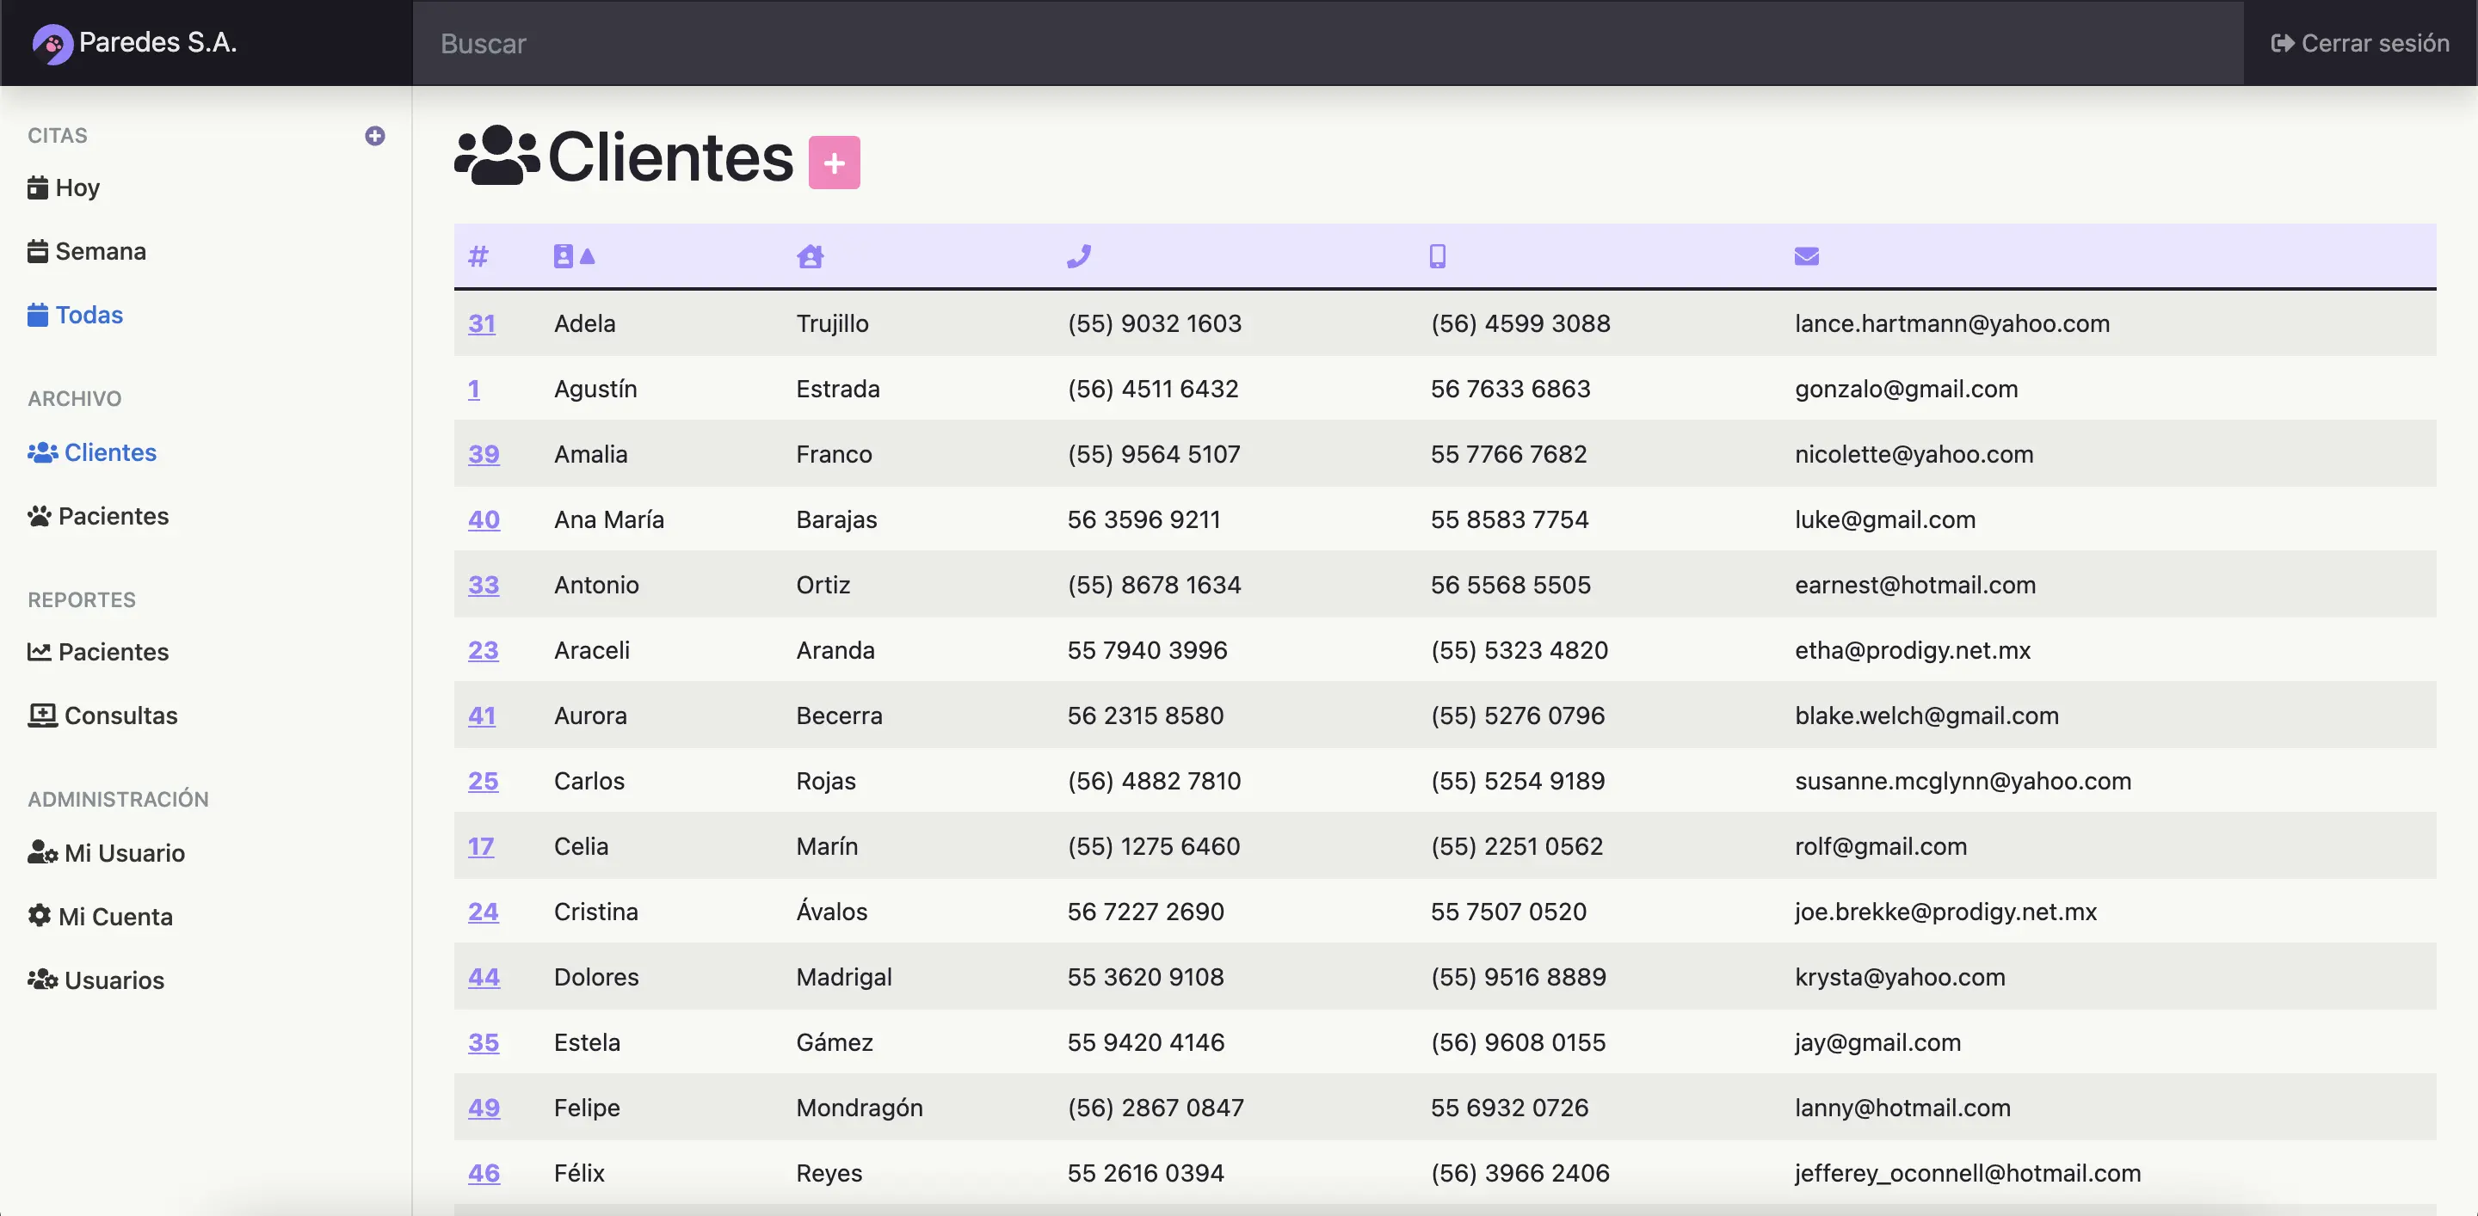Click the phone column header icon
The height and width of the screenshot is (1216, 2478).
pyautogui.click(x=1078, y=255)
